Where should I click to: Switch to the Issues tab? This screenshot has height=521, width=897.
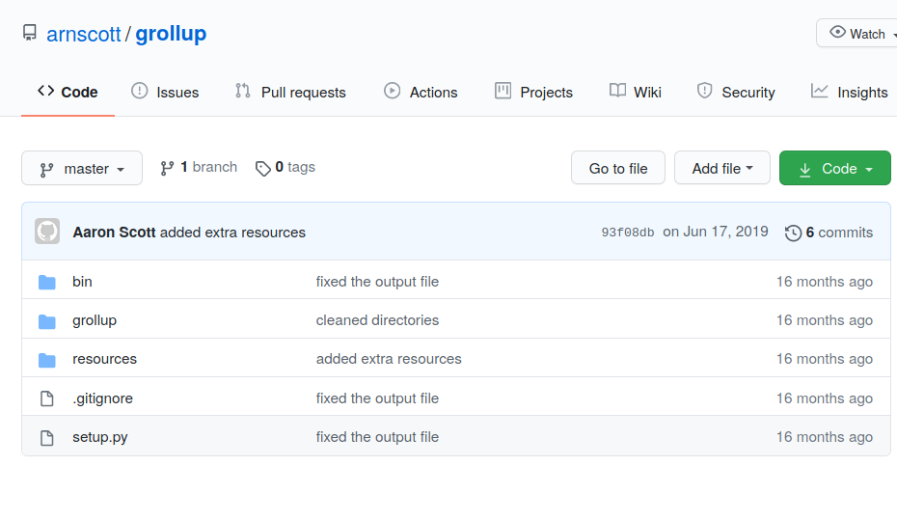165,93
